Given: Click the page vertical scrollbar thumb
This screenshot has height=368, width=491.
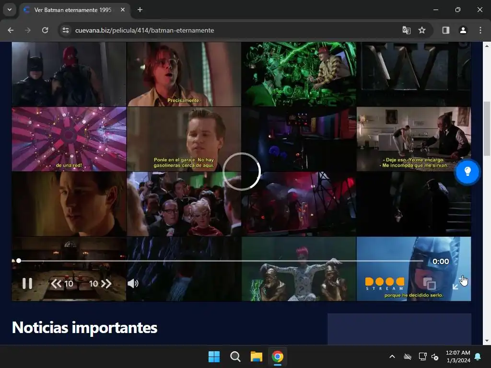Looking at the screenshot, I should (x=487, y=128).
